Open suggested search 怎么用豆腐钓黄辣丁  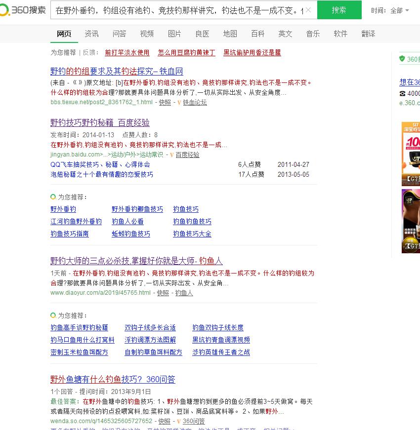[186, 52]
